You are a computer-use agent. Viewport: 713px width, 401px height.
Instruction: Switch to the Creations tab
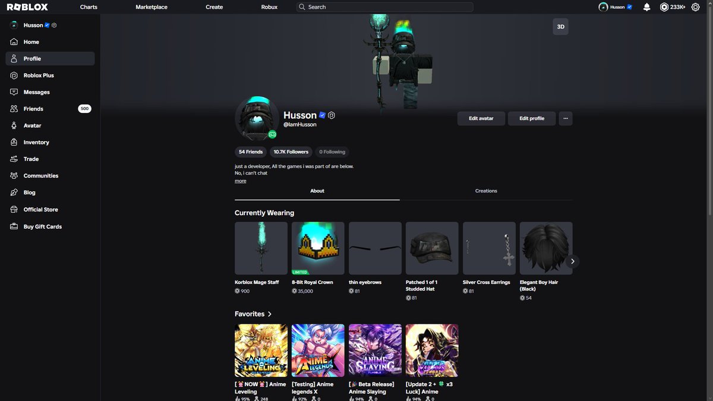[486, 191]
